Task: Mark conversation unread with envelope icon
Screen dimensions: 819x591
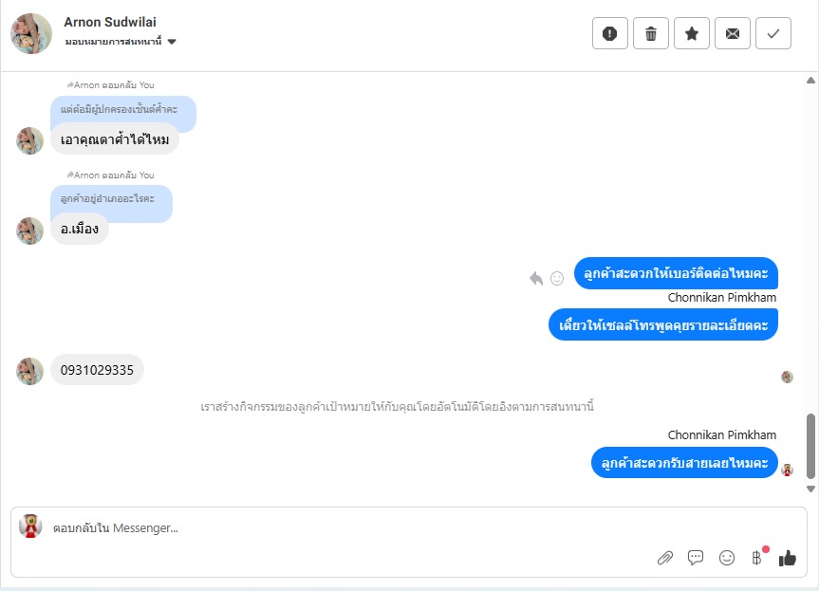Action: (733, 33)
